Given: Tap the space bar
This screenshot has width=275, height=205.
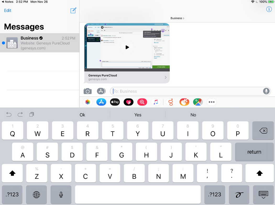Looking at the screenshot, I should click(138, 195).
